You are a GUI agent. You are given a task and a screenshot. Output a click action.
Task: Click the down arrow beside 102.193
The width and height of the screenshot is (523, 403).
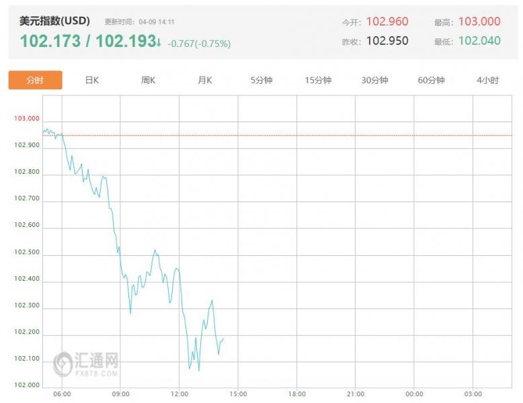[x=159, y=42]
